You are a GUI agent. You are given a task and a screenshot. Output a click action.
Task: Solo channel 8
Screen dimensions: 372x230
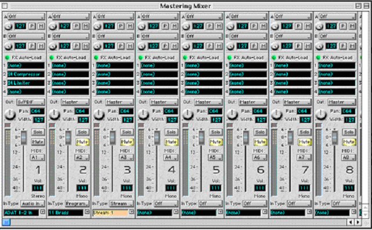click(x=349, y=132)
